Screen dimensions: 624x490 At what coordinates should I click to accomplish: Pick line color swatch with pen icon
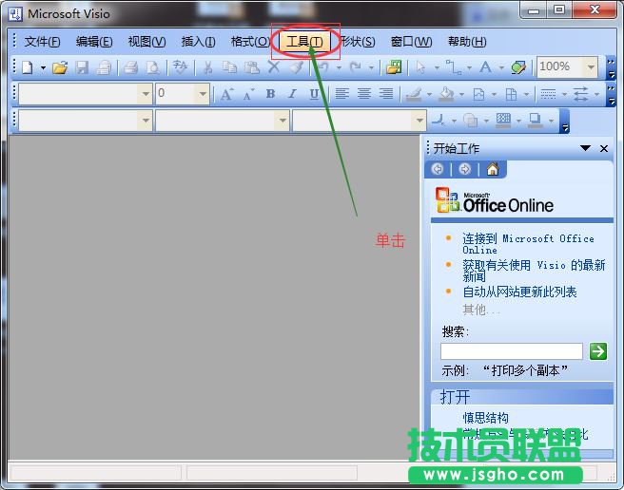(414, 95)
